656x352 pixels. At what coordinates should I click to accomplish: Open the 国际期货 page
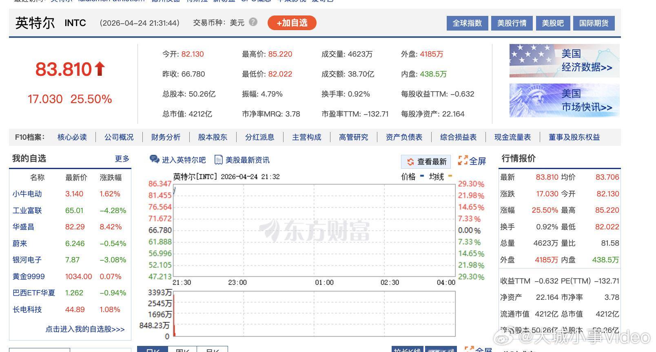click(x=594, y=23)
